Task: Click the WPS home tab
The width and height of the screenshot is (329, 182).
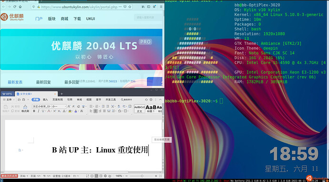Action: 7,94
